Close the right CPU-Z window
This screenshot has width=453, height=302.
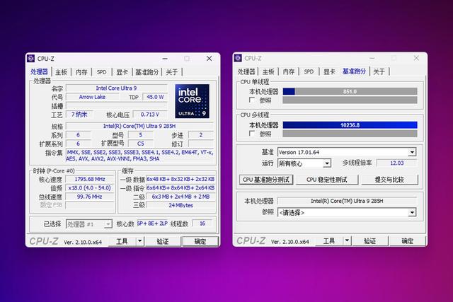pos(416,58)
